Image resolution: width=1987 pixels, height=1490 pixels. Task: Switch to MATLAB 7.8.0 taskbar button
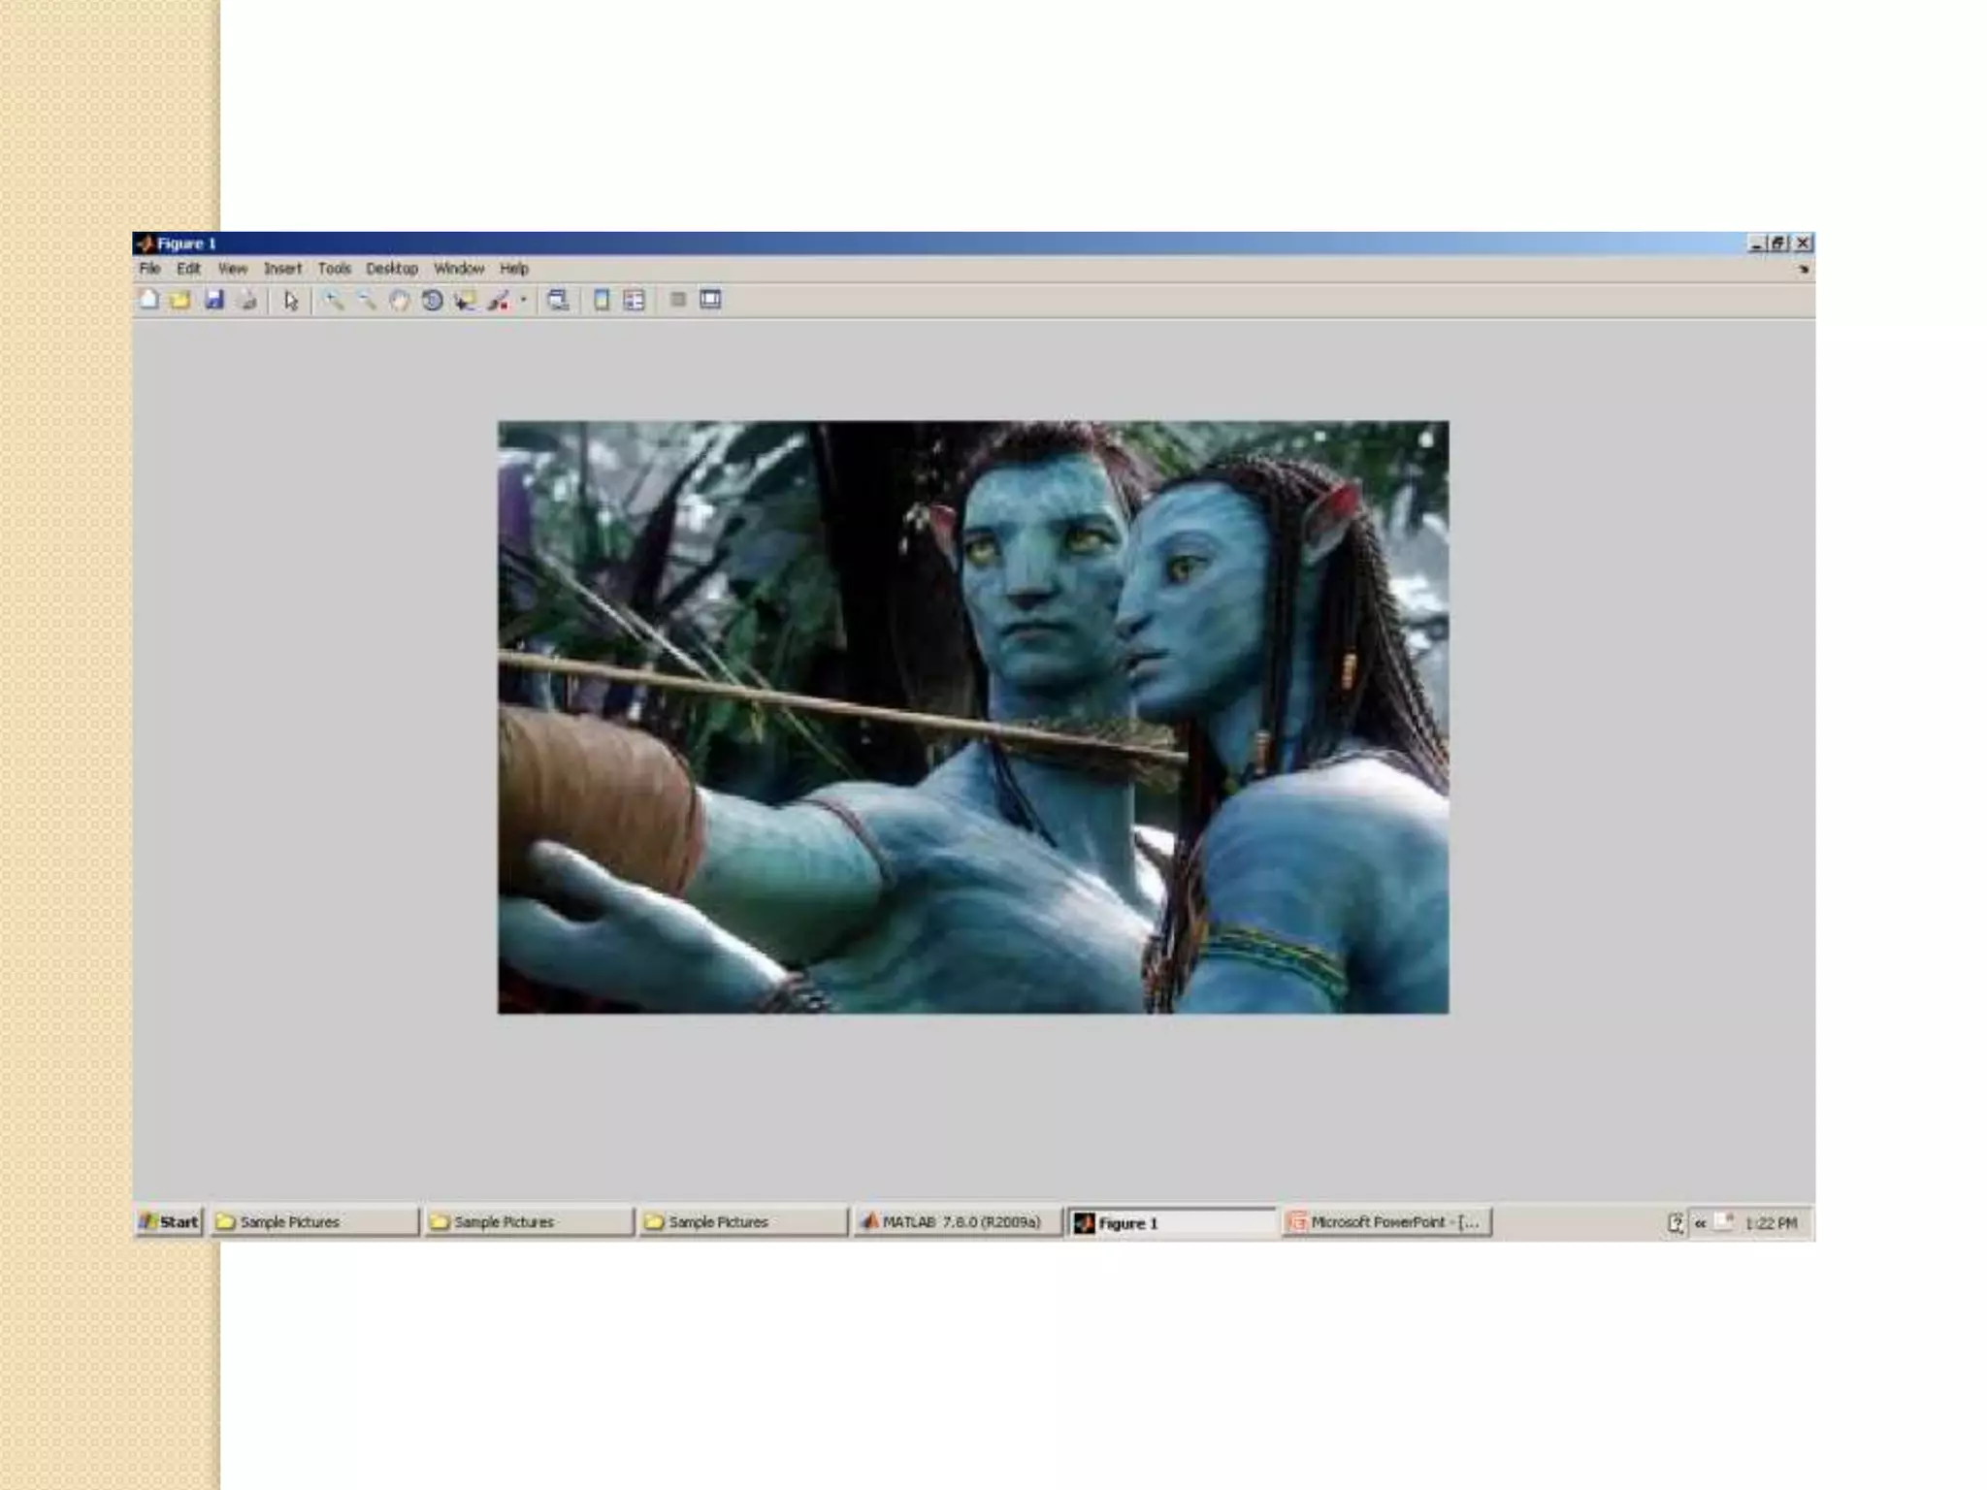[x=957, y=1222]
